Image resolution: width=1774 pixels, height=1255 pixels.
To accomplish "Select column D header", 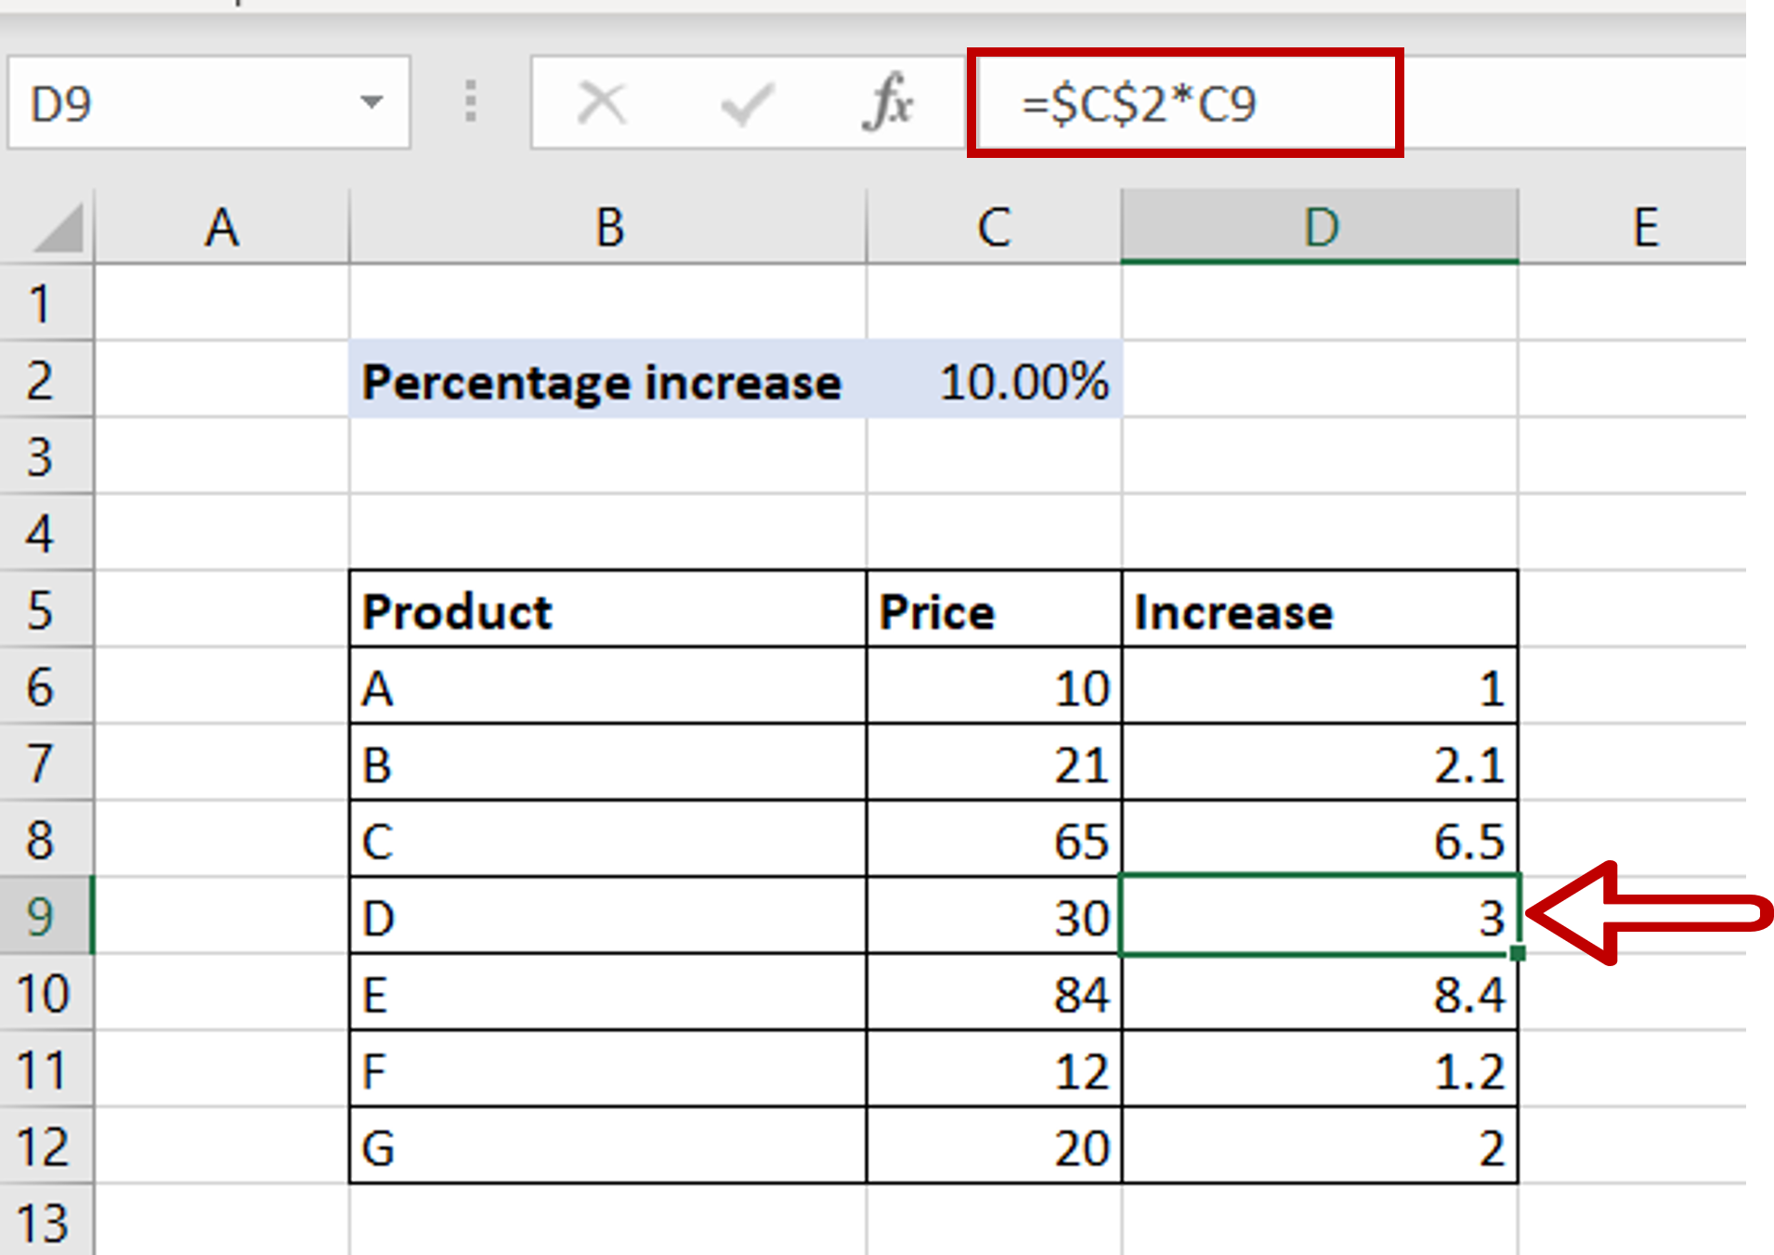I will [x=1319, y=226].
